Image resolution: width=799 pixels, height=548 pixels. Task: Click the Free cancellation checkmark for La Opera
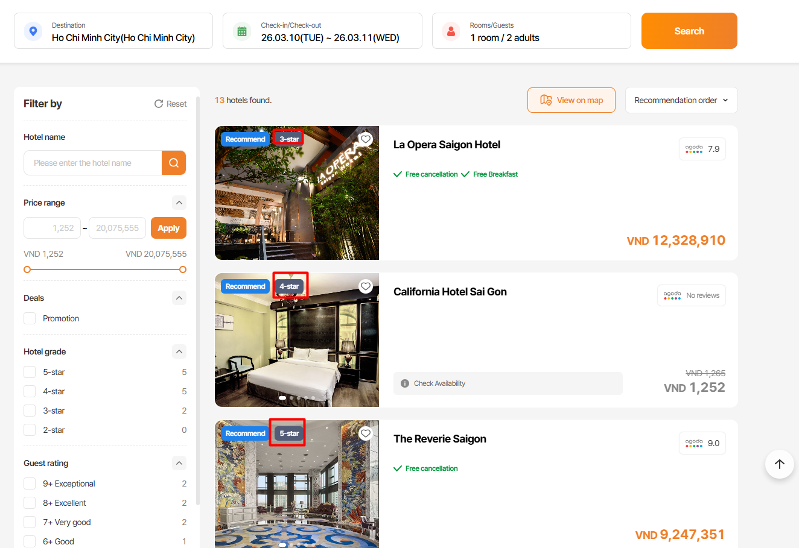(398, 174)
